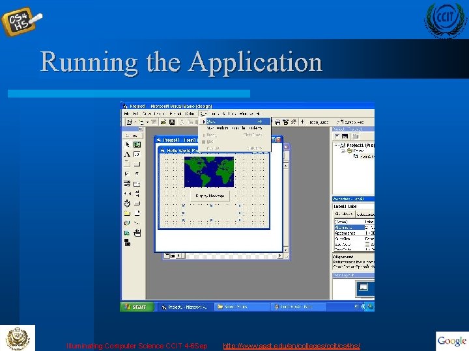Collapse the Forms folder node
The image size is (469, 351).
point(344,151)
